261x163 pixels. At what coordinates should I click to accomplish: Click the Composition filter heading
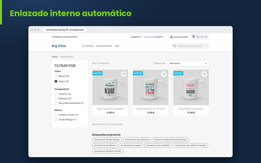point(62,89)
